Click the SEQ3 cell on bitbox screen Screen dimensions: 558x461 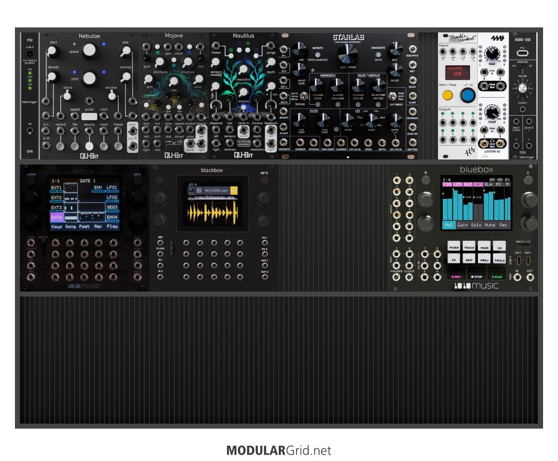pos(112,207)
